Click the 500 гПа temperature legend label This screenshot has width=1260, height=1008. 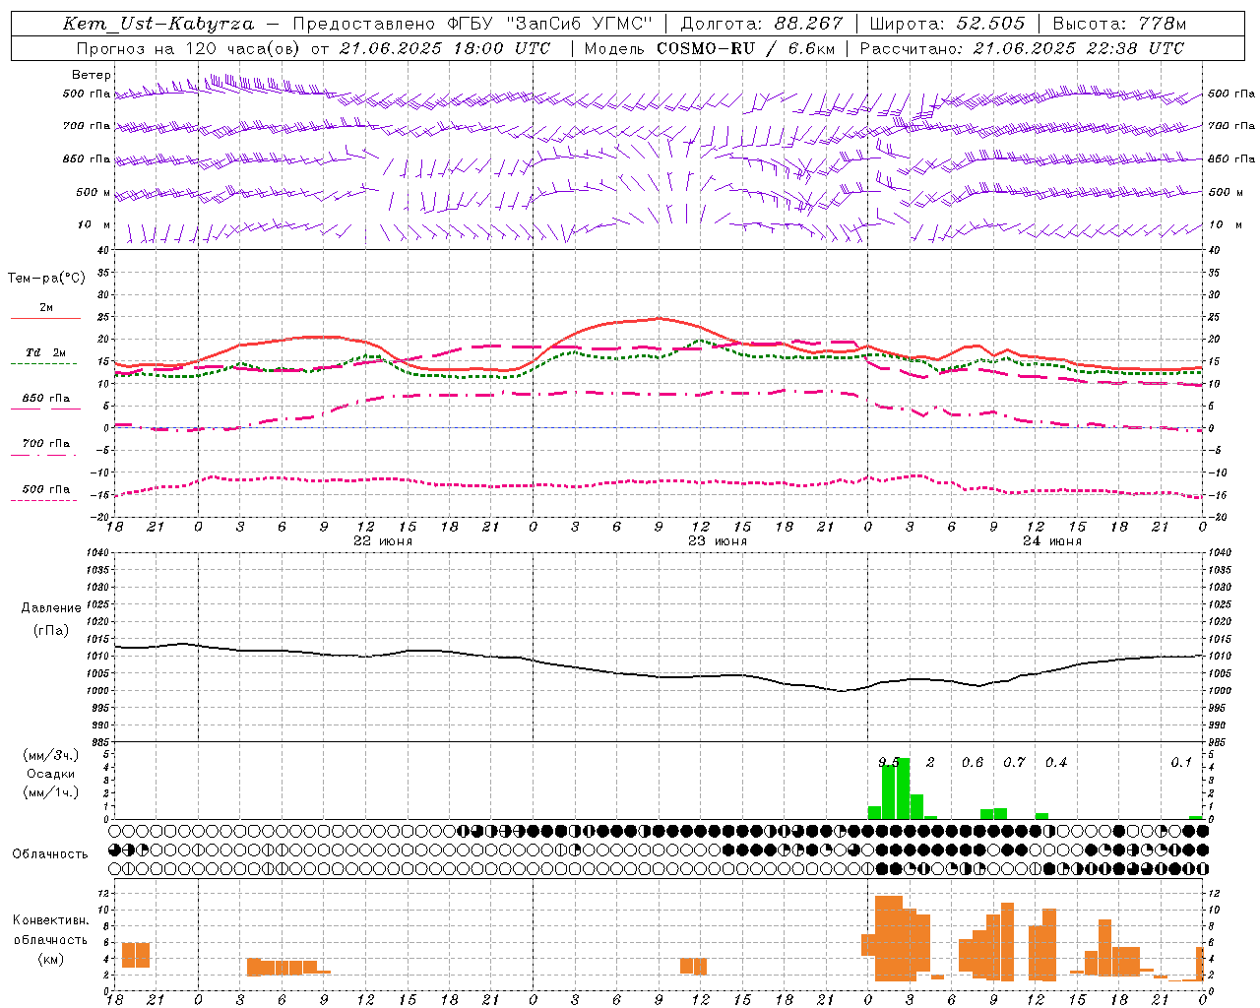tap(45, 489)
